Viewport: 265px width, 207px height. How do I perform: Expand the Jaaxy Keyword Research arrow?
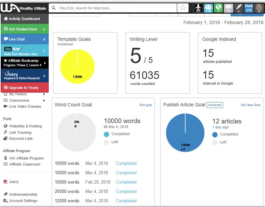(44, 76)
